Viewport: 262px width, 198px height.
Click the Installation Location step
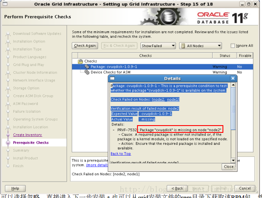[30, 127]
